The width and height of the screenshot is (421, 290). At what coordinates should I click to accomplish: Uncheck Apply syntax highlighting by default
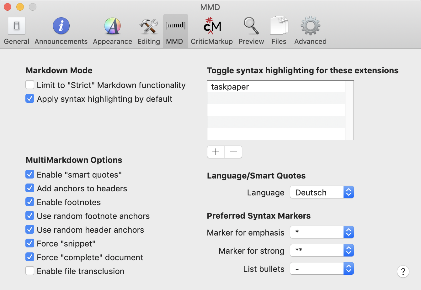point(30,99)
